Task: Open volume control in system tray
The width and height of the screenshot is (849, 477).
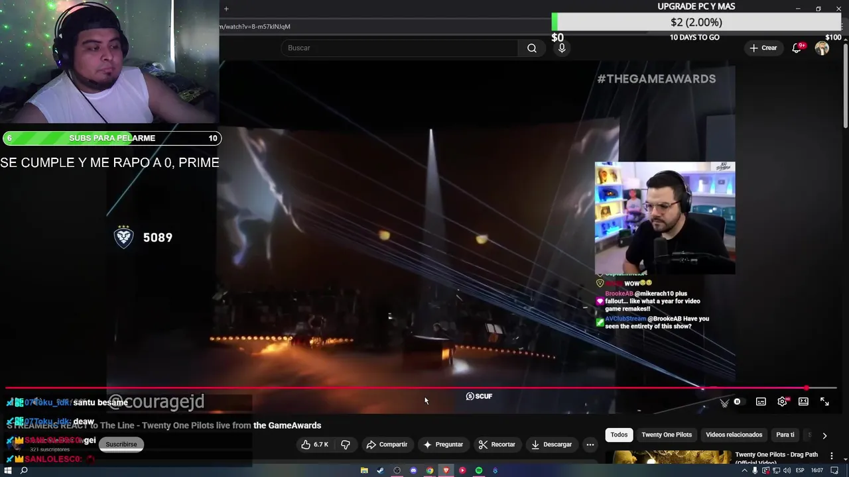Action: pyautogui.click(x=788, y=470)
